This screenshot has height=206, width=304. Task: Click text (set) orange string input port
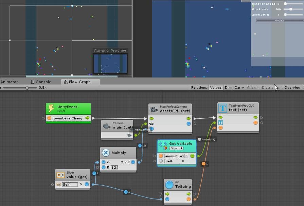click(221, 128)
